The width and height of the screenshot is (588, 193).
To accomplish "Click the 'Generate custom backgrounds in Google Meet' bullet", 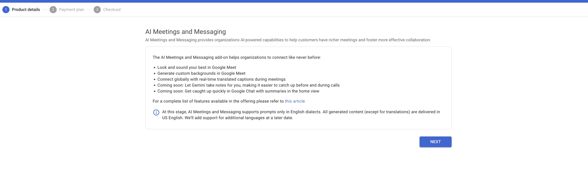I will click(201, 73).
